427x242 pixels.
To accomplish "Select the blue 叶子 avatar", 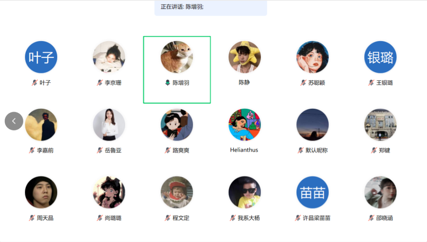I will [x=41, y=57].
